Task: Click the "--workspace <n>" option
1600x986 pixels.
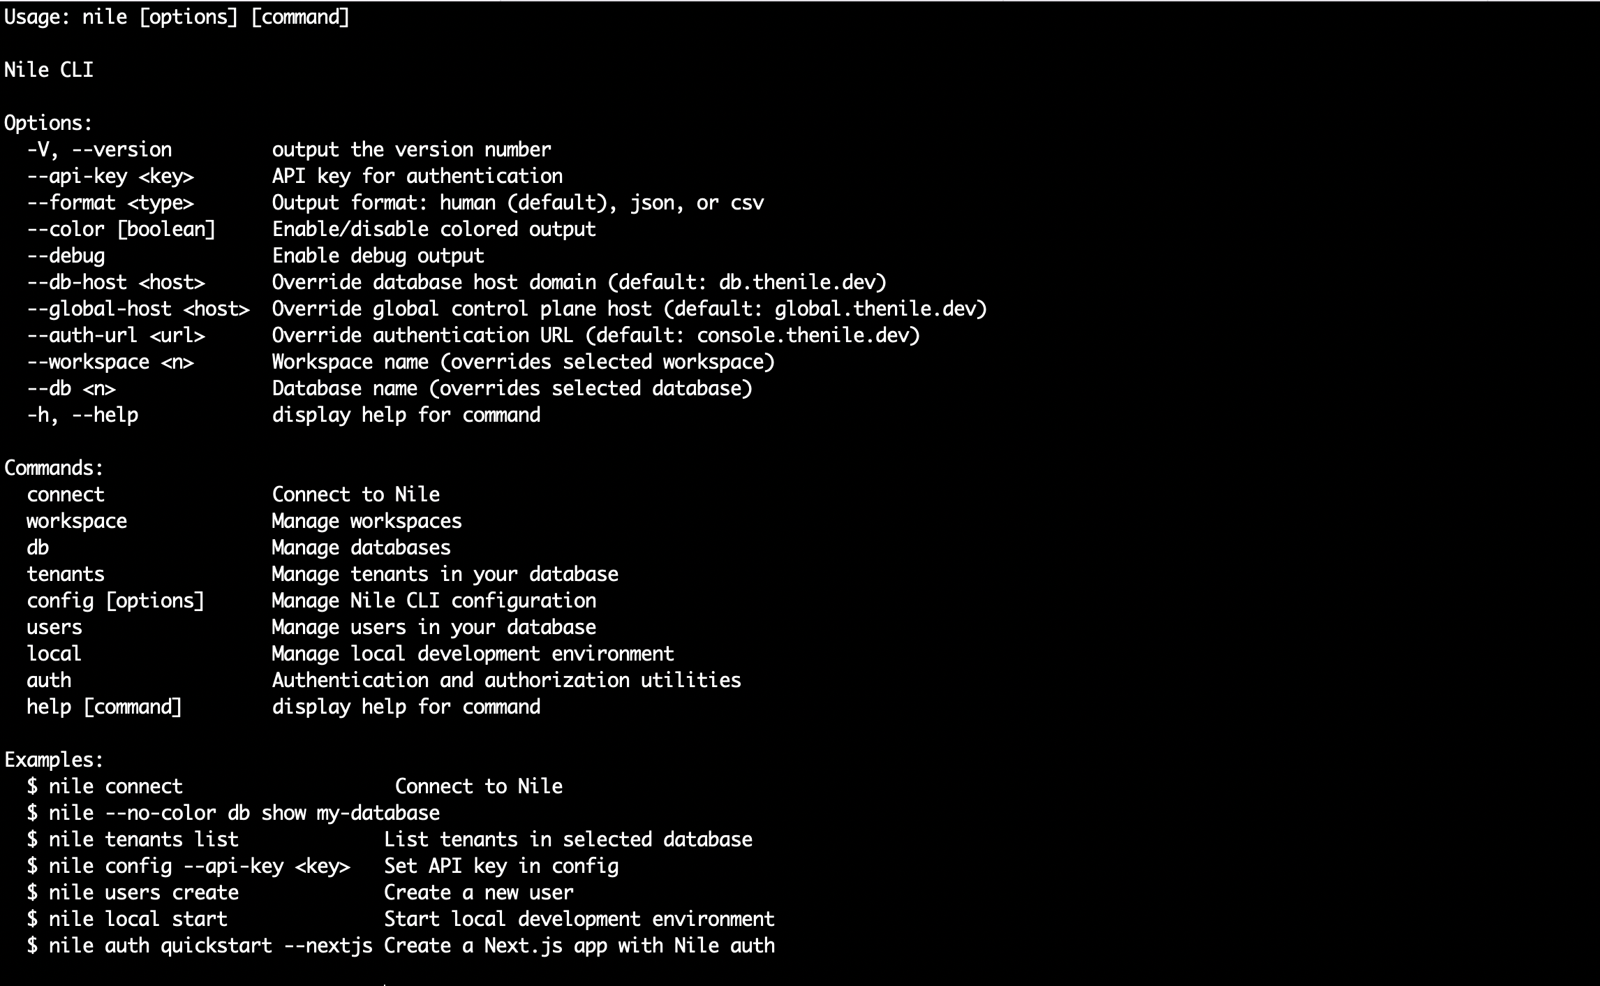Action: pos(110,362)
